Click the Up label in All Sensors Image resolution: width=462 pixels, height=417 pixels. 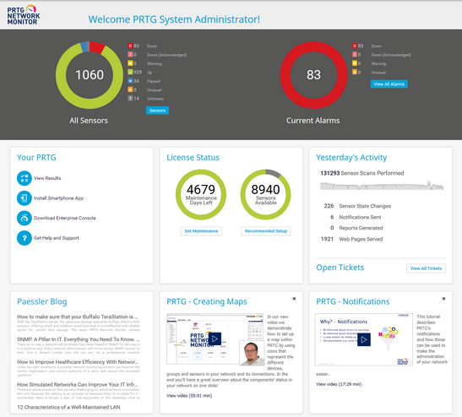click(x=149, y=72)
